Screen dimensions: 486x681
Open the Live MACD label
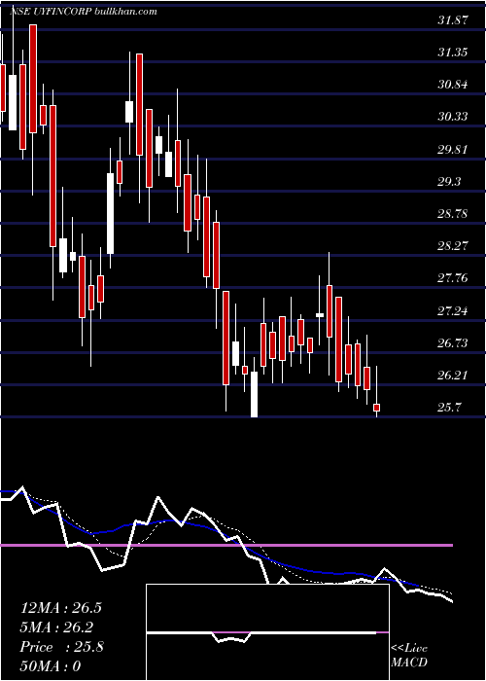coord(409,656)
